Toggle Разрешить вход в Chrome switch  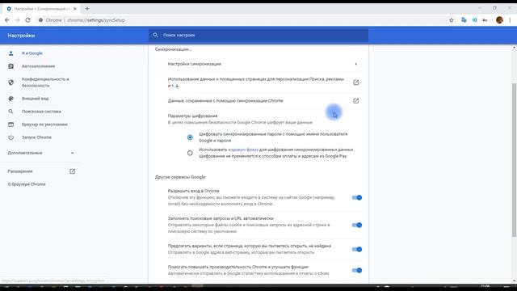(357, 197)
